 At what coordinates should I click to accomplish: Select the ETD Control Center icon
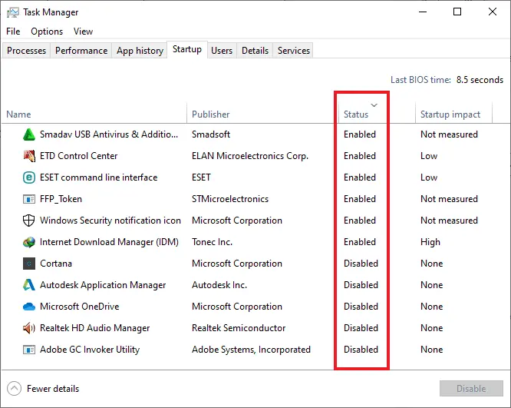(x=29, y=156)
